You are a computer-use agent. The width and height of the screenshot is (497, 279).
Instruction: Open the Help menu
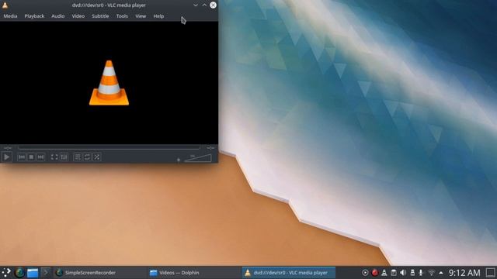pos(158,16)
